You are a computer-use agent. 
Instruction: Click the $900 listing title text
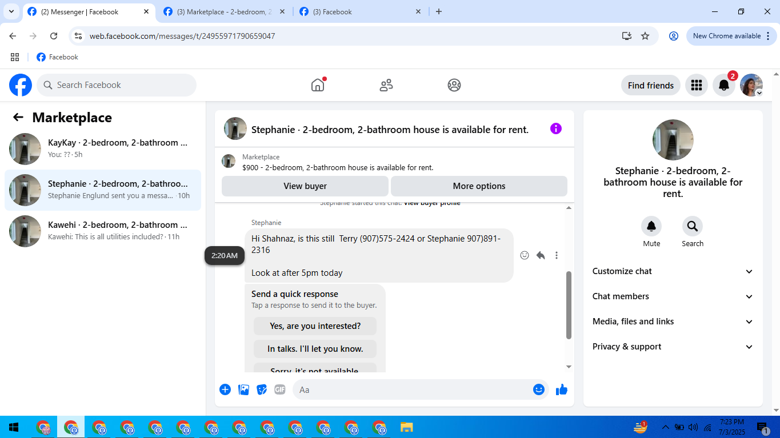[338, 168]
